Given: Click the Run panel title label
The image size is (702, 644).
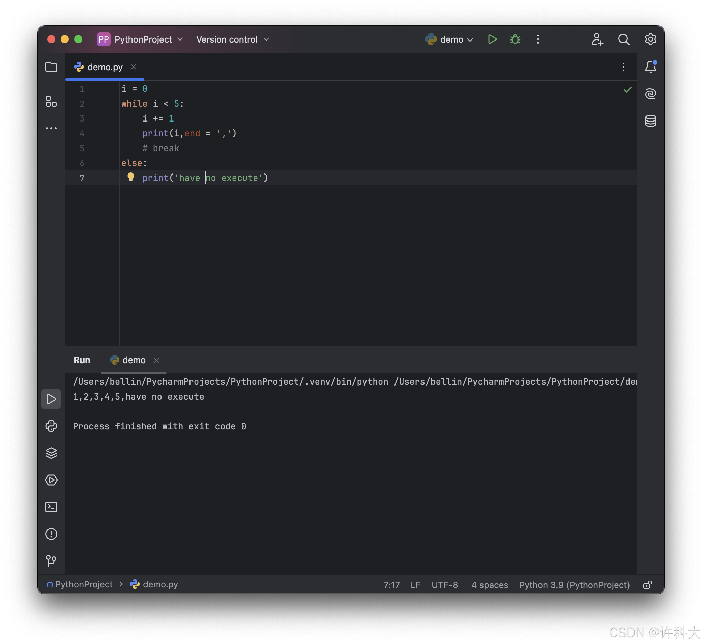Looking at the screenshot, I should click(82, 360).
